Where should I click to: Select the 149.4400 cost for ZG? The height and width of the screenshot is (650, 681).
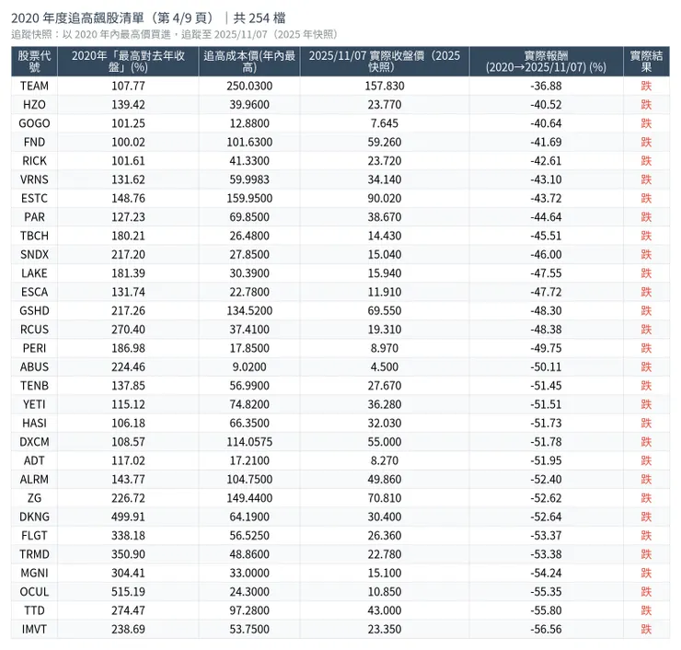[x=249, y=498]
